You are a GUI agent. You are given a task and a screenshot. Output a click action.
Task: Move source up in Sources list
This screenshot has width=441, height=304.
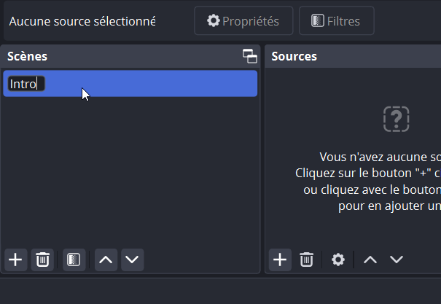pyautogui.click(x=370, y=260)
